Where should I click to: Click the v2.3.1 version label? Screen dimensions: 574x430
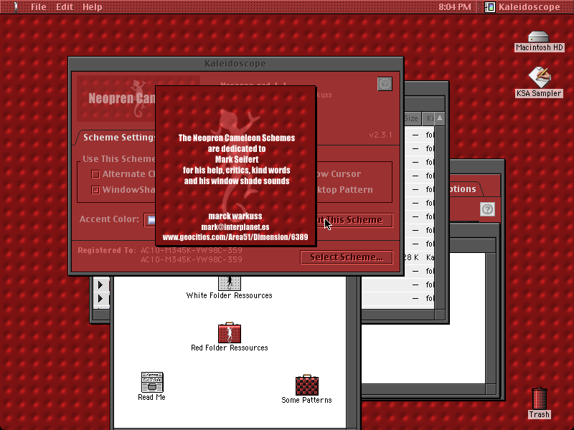[381, 135]
